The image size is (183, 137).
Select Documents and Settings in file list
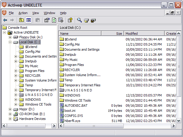[x=82, y=49]
